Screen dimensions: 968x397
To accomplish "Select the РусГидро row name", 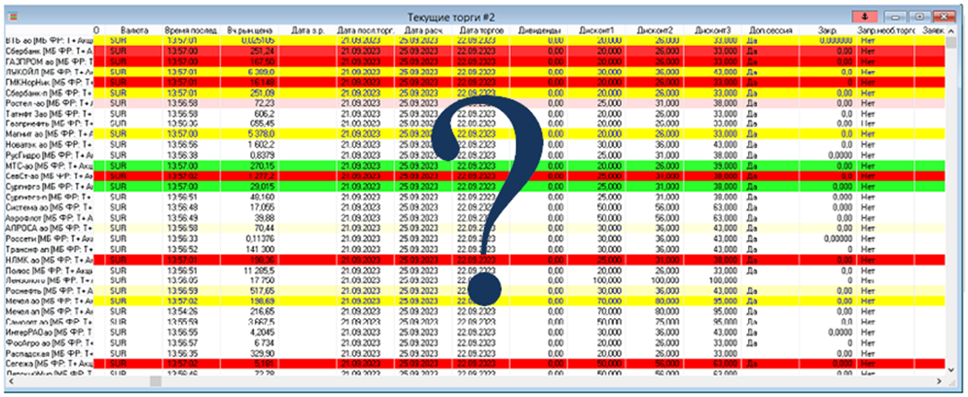I will coord(49,154).
